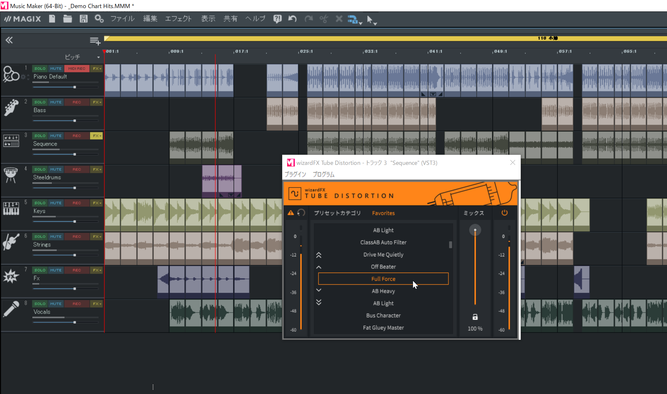Toggle the Tube Distortion power button
The height and width of the screenshot is (394, 667).
tap(504, 213)
